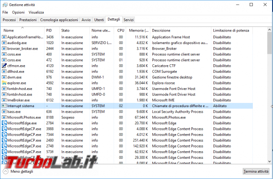Image resolution: width=273 pixels, height=179 pixels.
Task: Click the Microsoft IME description
Action: click(163, 100)
